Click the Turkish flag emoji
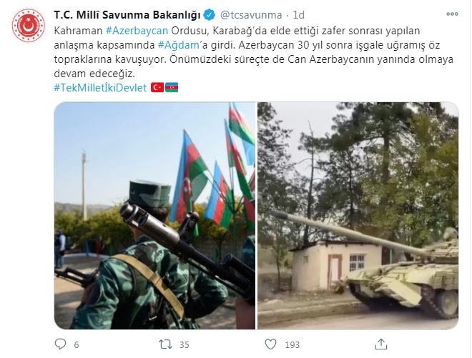Viewport: 472px width, 358px height. pyautogui.click(x=157, y=88)
